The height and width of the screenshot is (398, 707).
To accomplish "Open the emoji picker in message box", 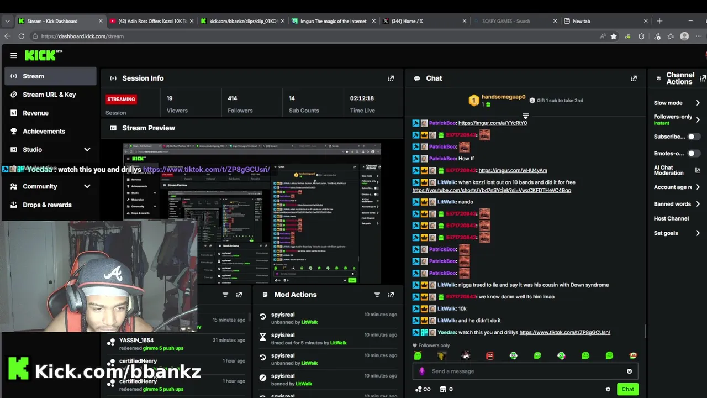I will [629, 371].
